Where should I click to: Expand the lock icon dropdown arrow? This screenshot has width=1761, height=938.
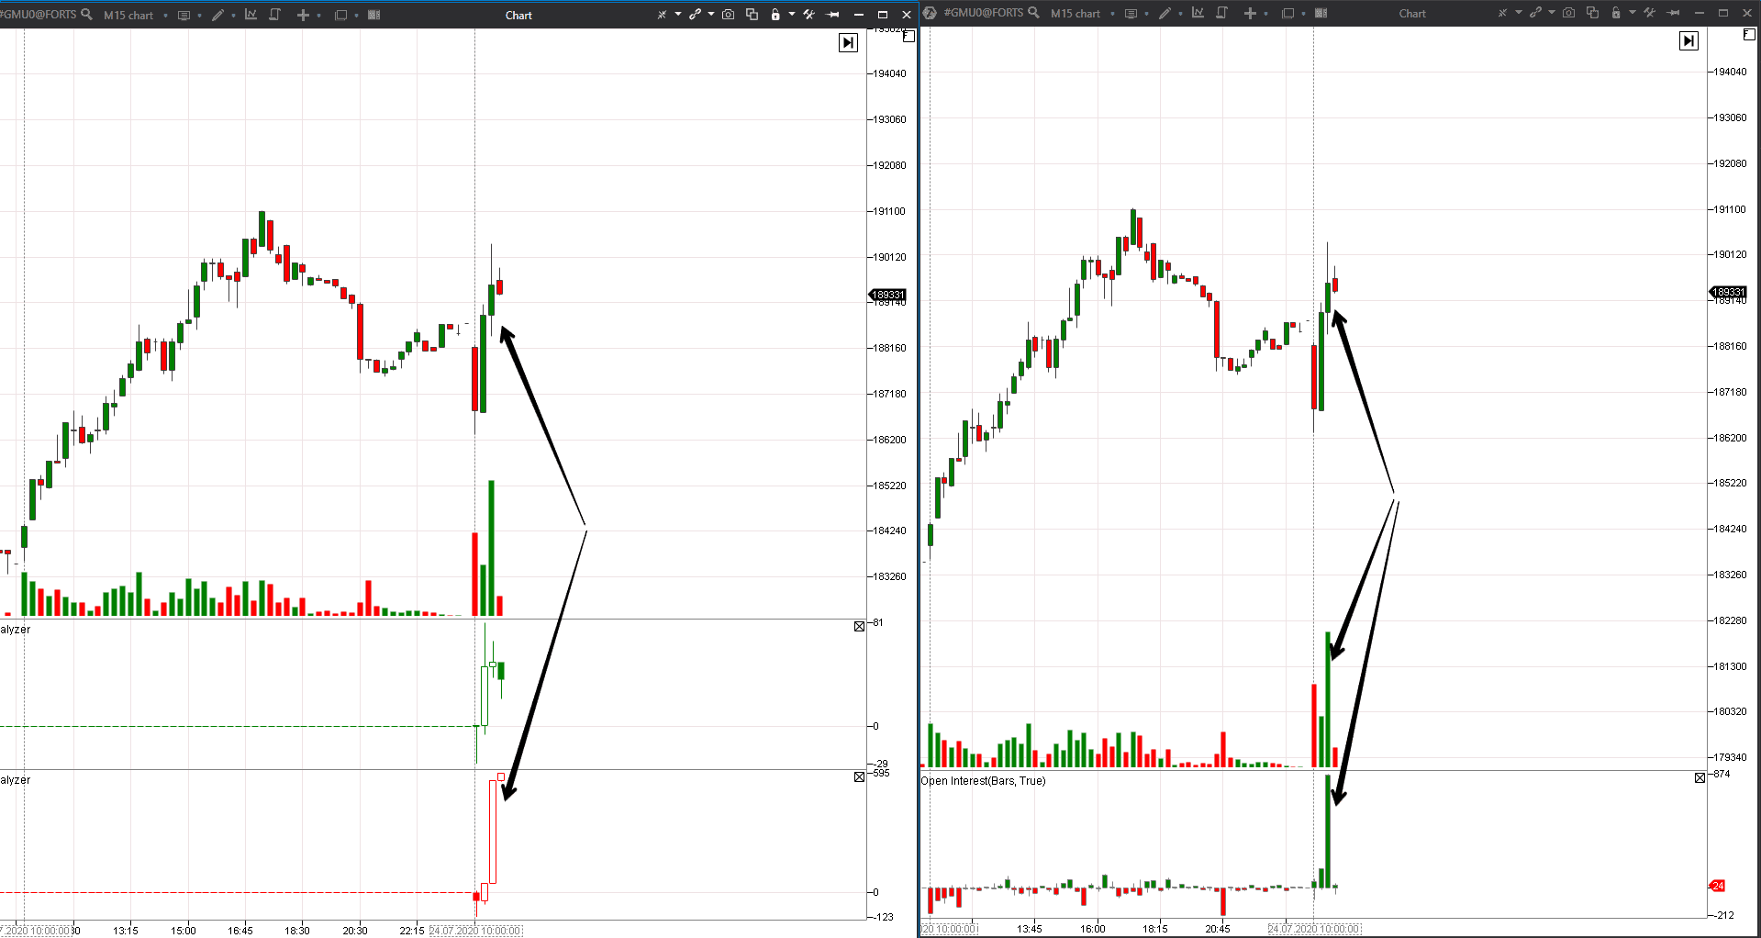[x=792, y=14]
